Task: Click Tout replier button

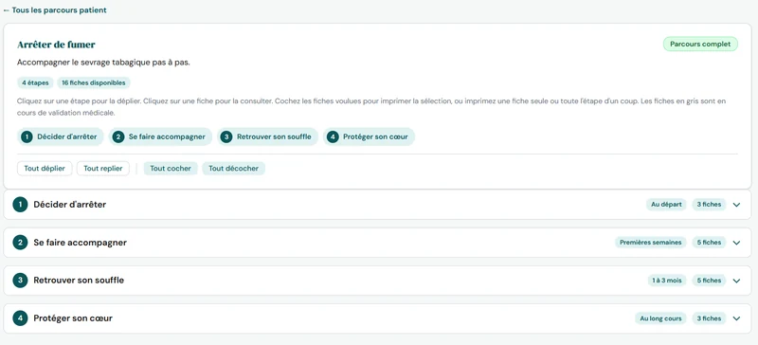Action: 103,169
